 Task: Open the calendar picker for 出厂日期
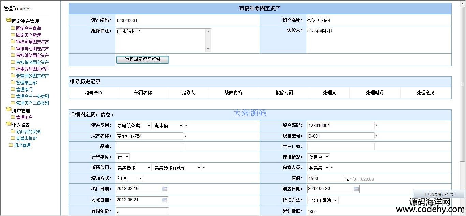tap(165, 189)
